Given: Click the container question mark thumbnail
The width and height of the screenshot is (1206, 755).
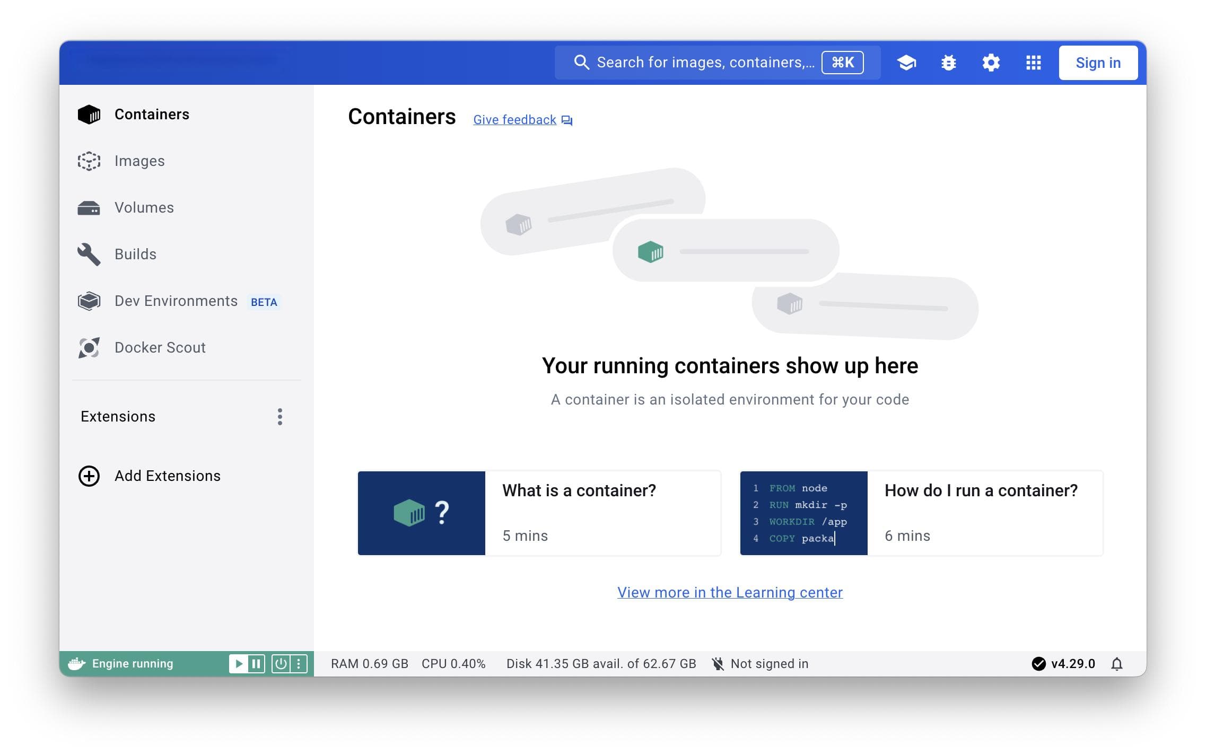Looking at the screenshot, I should (x=422, y=513).
